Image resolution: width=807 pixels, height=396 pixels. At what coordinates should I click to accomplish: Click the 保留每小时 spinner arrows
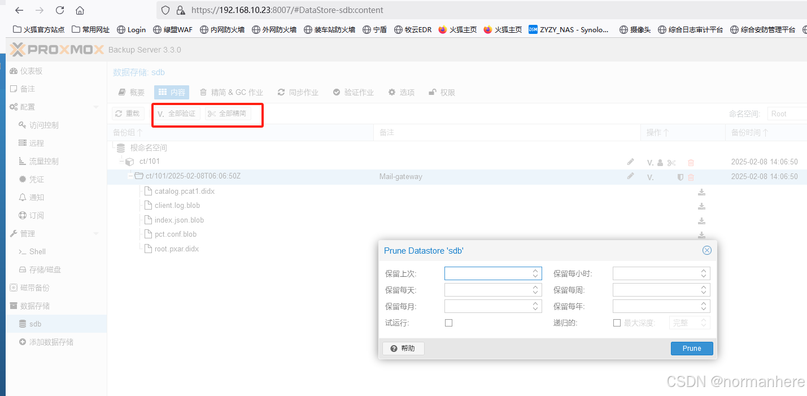tap(704, 273)
